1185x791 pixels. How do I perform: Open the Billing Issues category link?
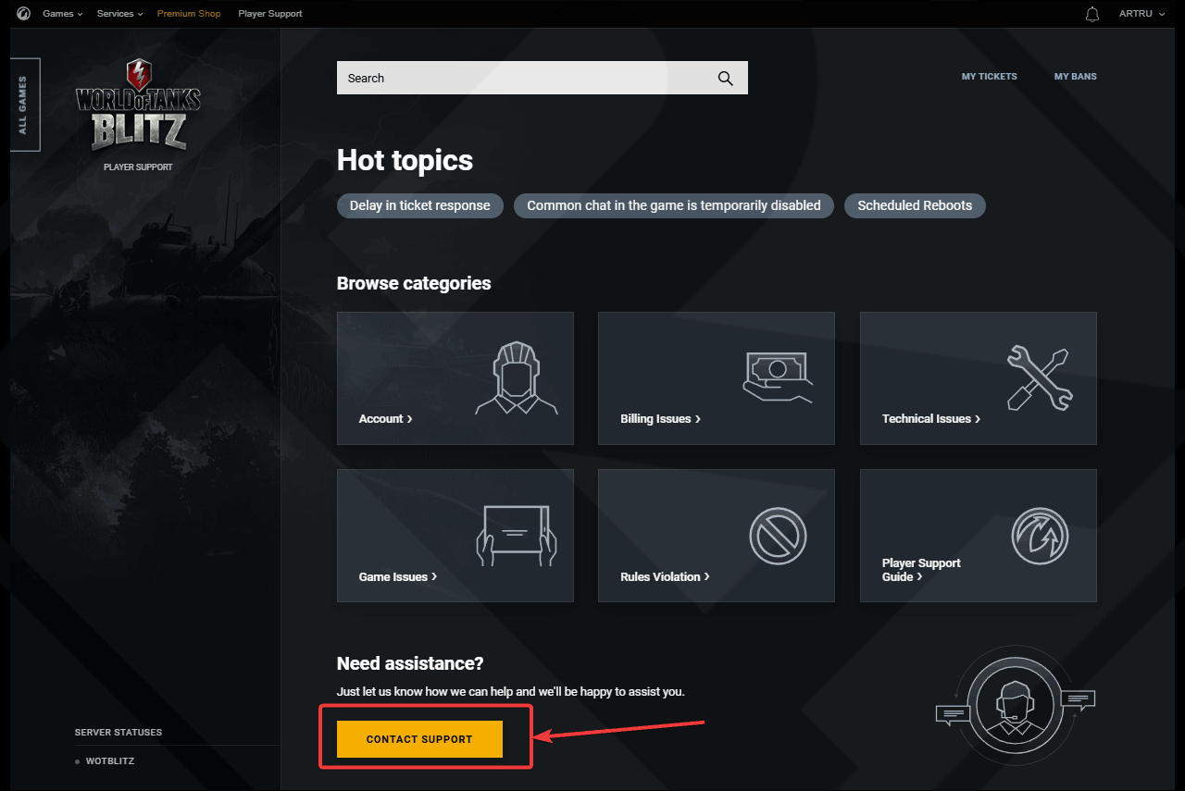tap(660, 419)
